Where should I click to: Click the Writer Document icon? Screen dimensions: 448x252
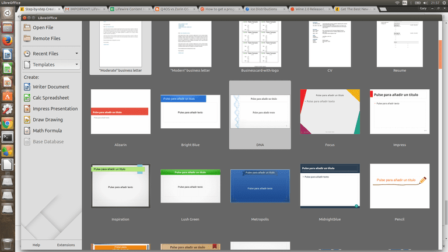[x=27, y=86]
